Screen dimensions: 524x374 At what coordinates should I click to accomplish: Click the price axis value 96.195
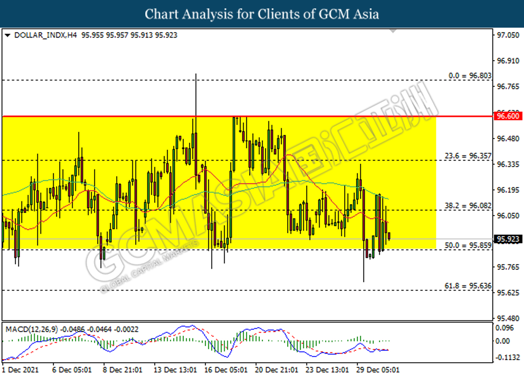(x=508, y=190)
